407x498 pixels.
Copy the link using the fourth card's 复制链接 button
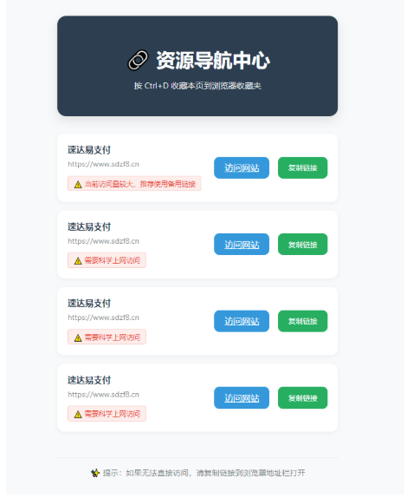coord(303,397)
